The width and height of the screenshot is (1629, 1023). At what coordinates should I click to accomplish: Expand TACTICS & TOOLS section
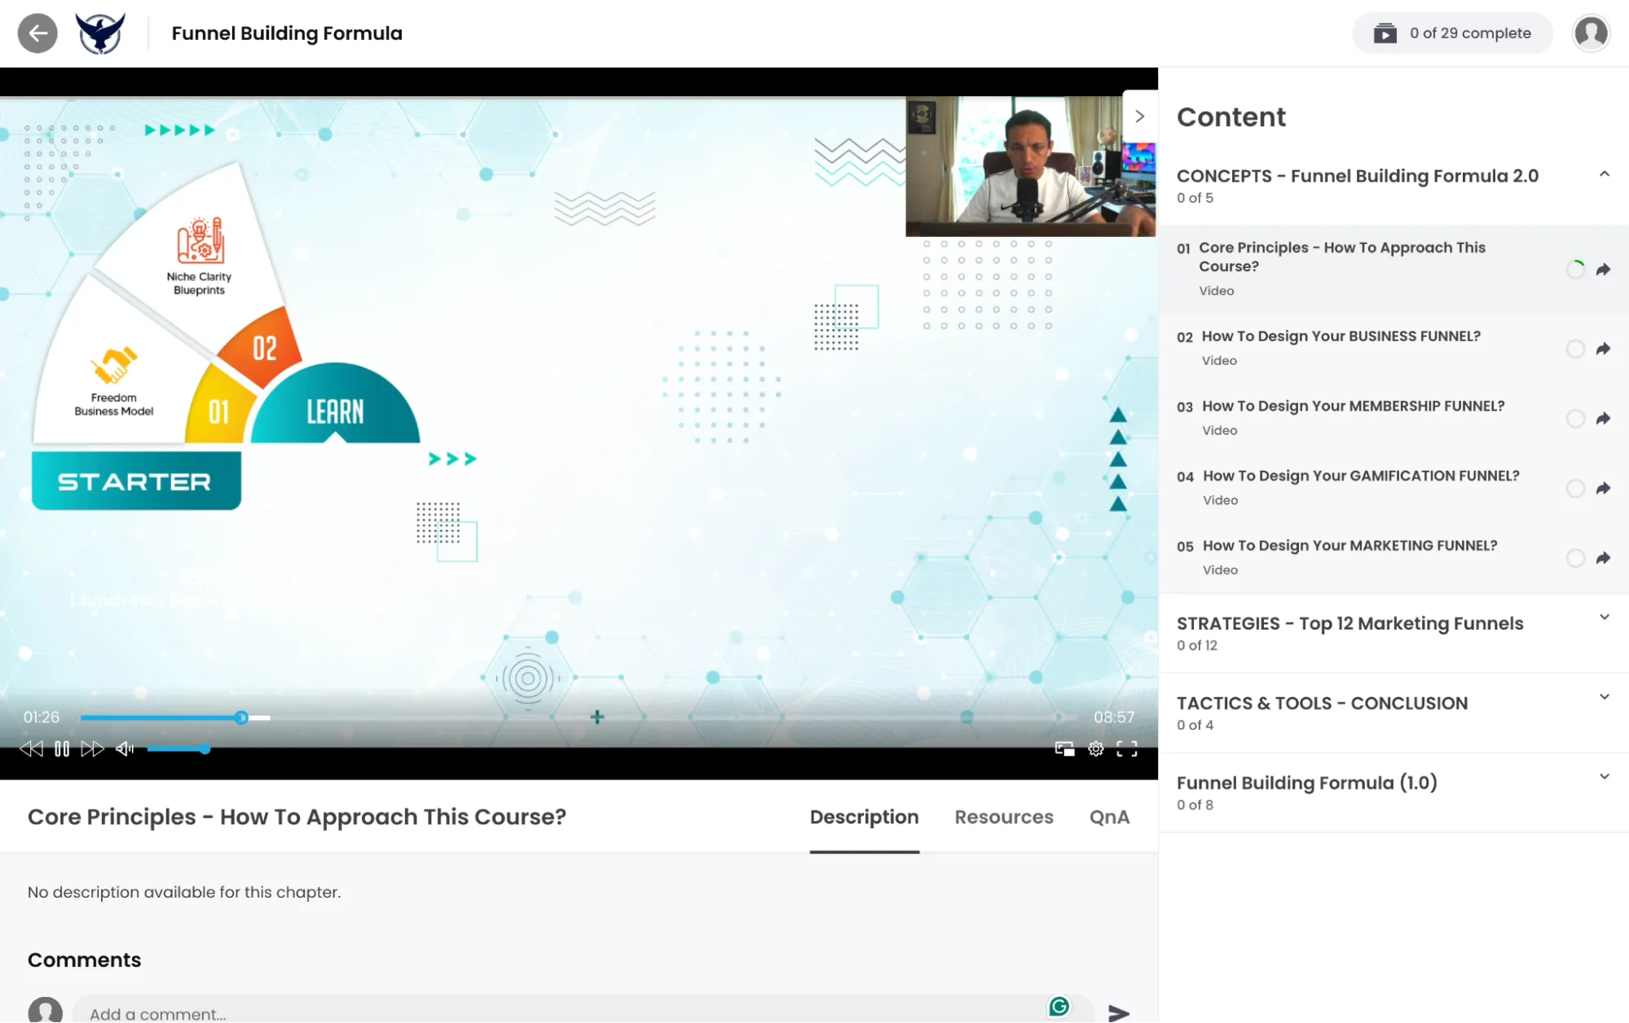[x=1604, y=697]
